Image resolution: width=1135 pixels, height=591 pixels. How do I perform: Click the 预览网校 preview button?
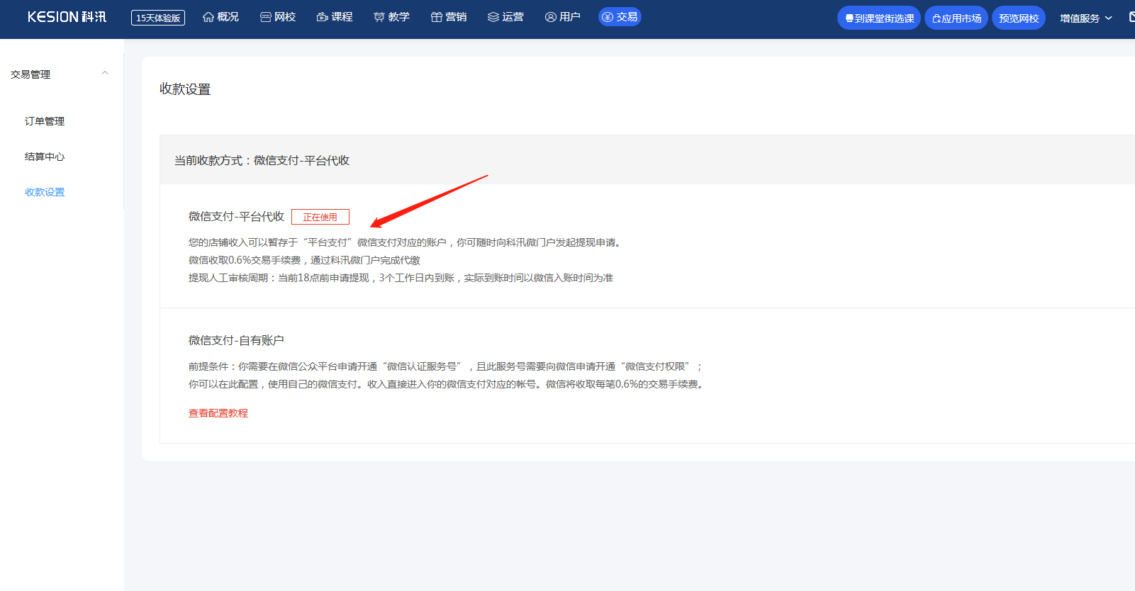pos(1018,18)
